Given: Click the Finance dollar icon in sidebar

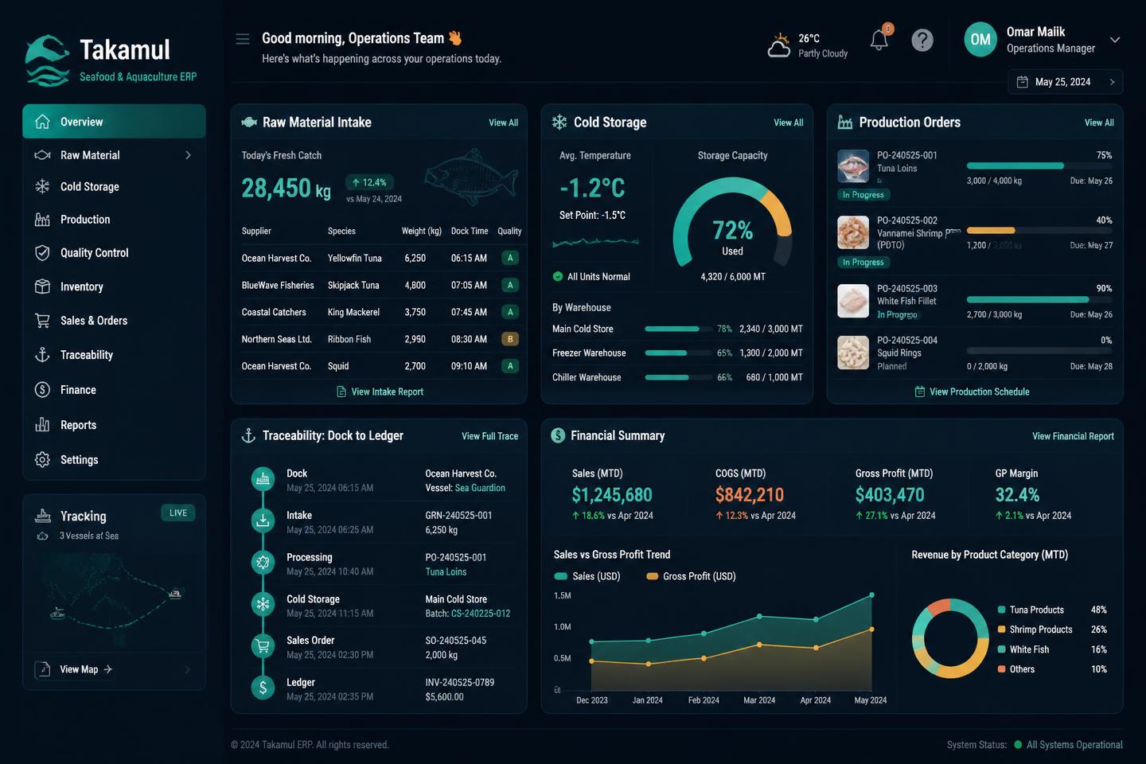Looking at the screenshot, I should click(x=42, y=390).
